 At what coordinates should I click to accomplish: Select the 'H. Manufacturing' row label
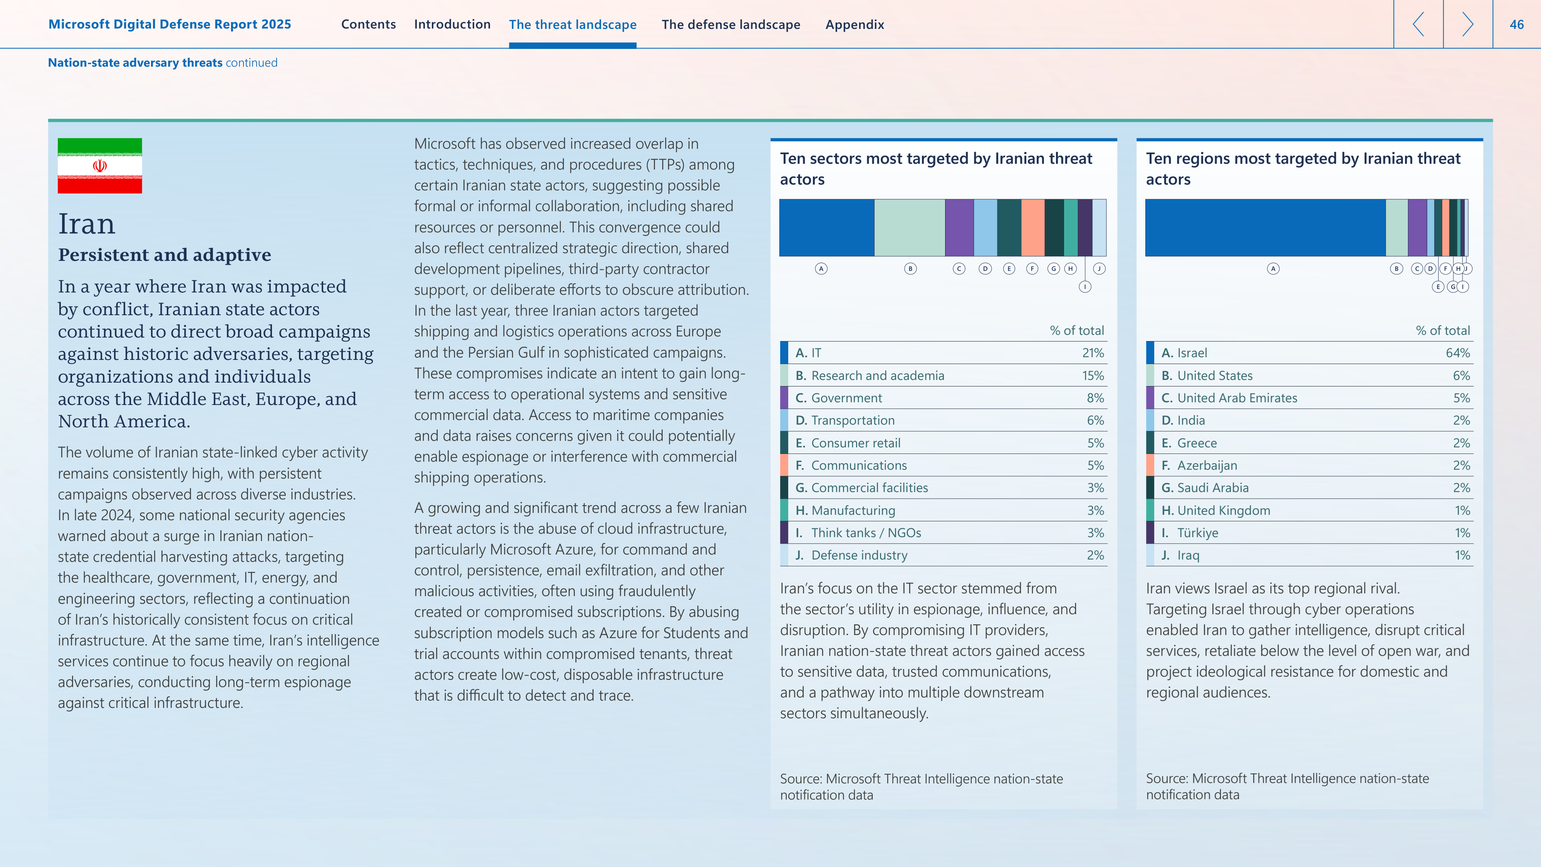tap(845, 511)
